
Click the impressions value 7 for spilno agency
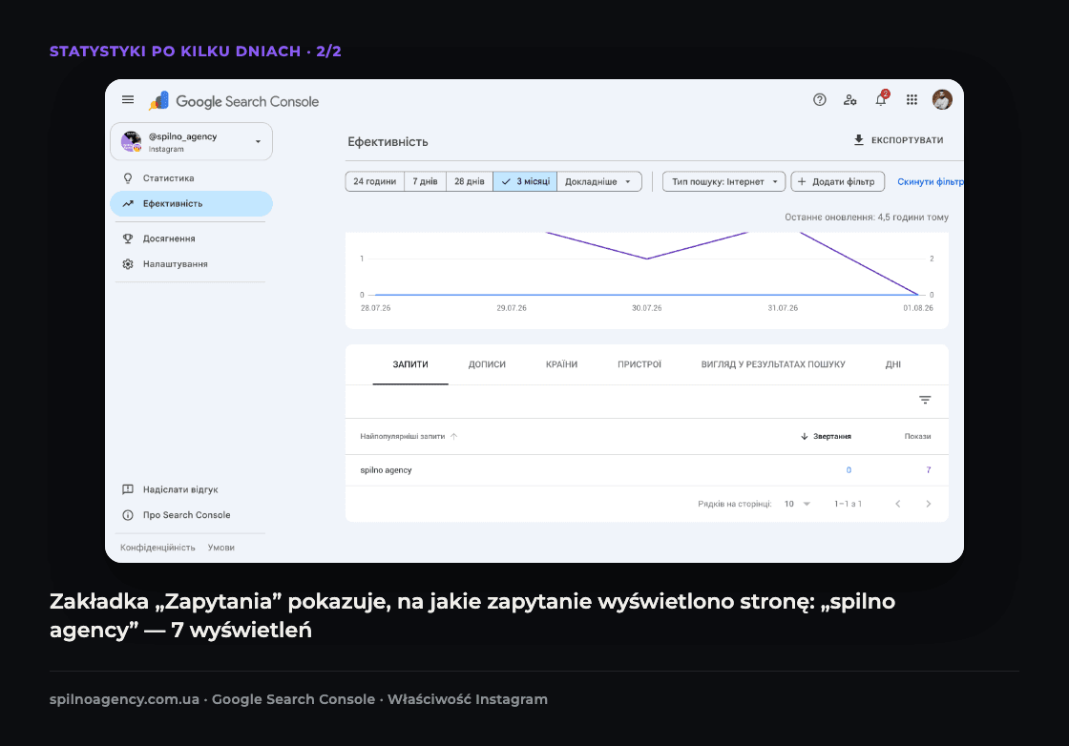click(x=929, y=470)
